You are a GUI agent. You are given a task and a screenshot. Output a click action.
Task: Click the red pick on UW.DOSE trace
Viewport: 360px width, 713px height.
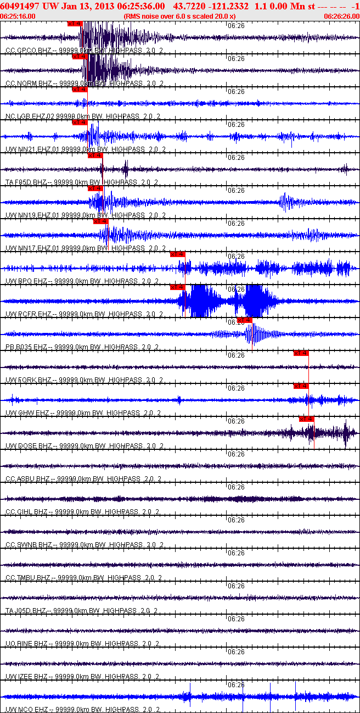point(307,419)
